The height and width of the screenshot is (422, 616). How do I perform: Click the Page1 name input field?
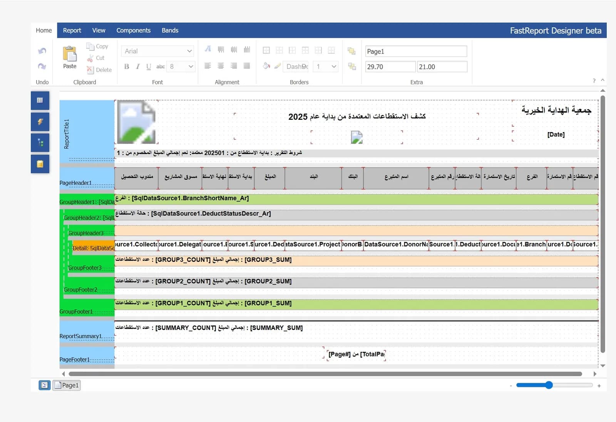[x=416, y=51]
